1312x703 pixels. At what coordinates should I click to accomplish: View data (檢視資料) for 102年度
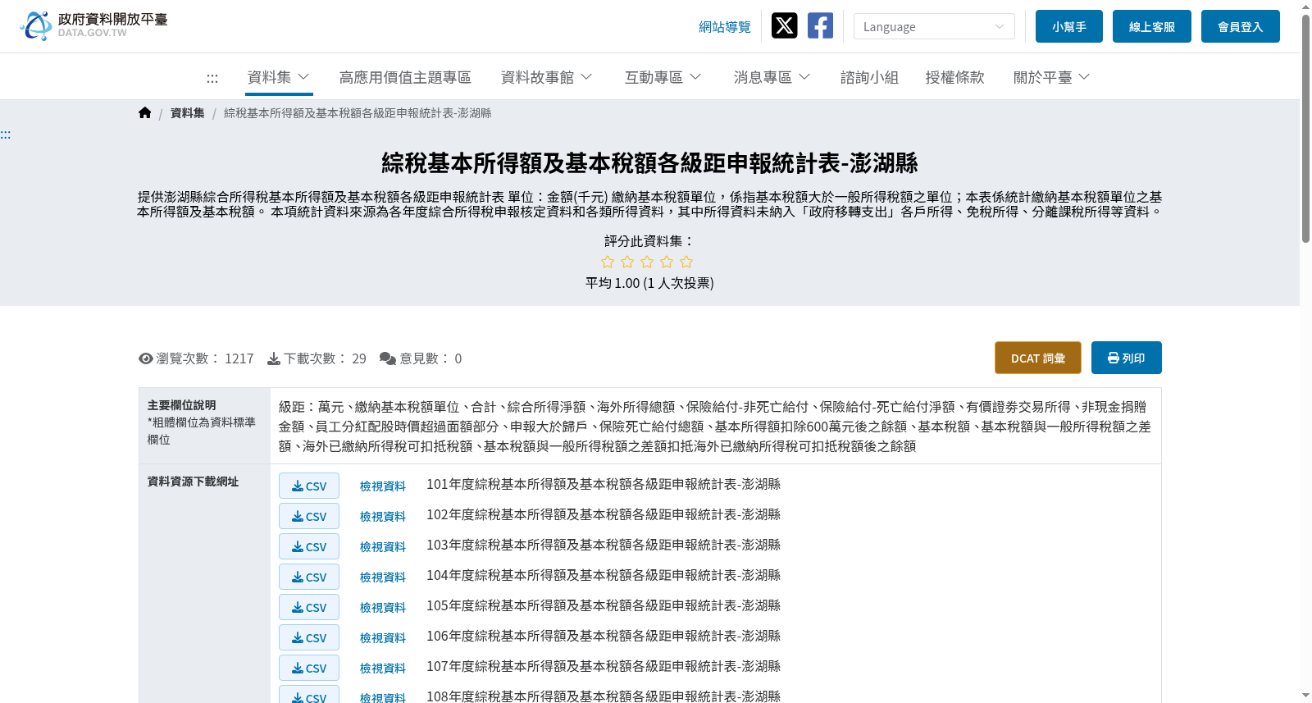tap(383, 517)
